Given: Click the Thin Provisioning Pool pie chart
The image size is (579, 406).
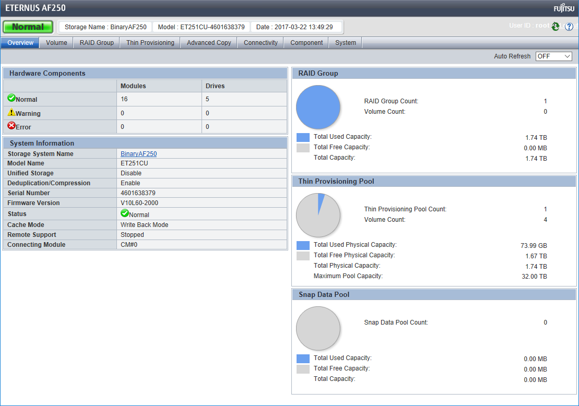Looking at the screenshot, I should (318, 215).
